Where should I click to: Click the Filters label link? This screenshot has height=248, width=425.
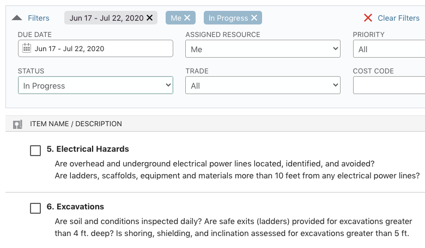[x=39, y=18]
